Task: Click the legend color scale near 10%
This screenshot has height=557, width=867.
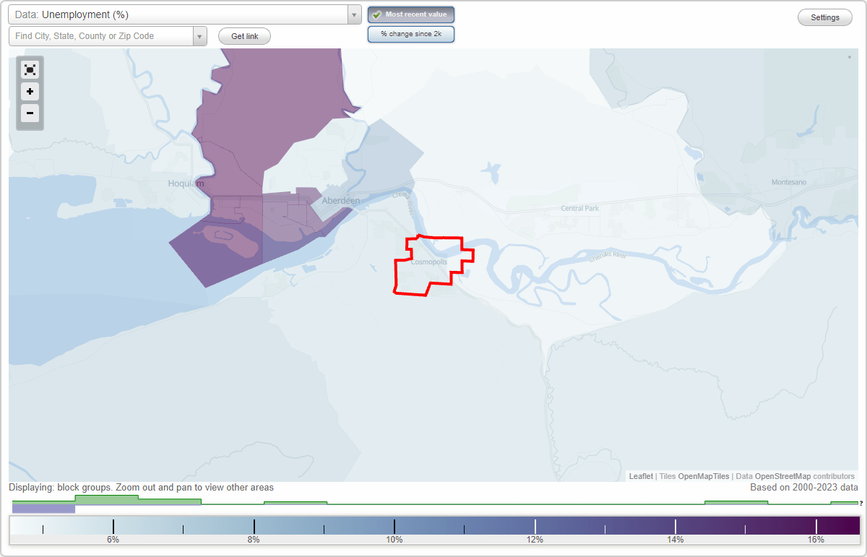Action: 394,525
